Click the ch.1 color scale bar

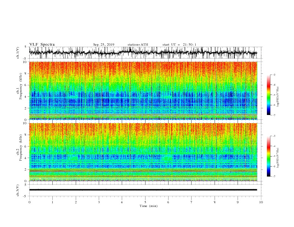(269, 95)
